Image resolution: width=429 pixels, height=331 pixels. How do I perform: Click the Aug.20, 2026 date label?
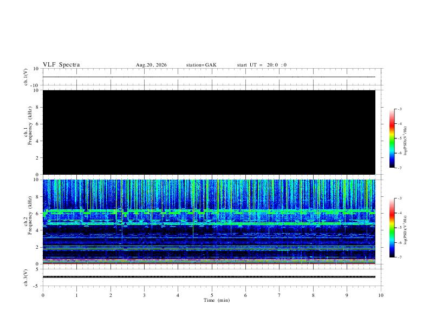pos(151,65)
